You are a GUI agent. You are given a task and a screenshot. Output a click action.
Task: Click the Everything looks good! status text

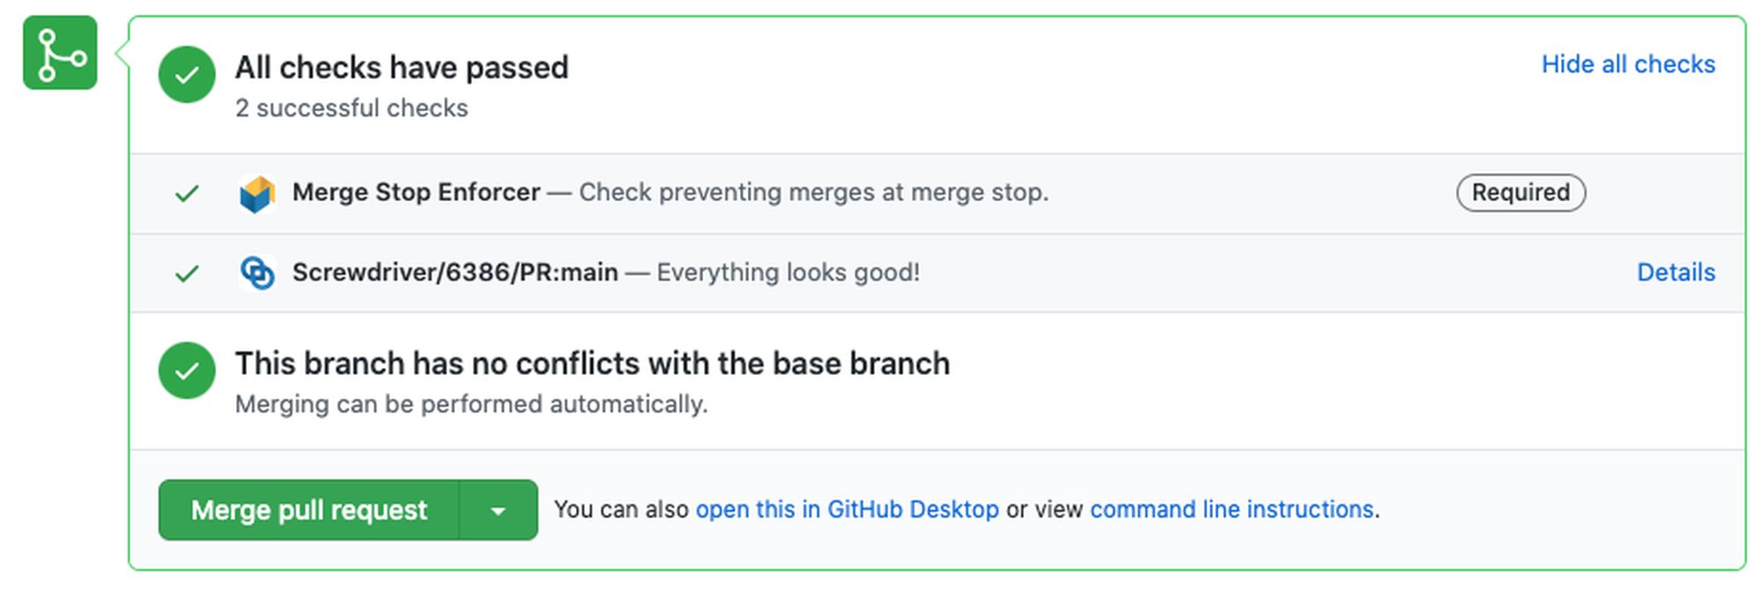pyautogui.click(x=789, y=273)
